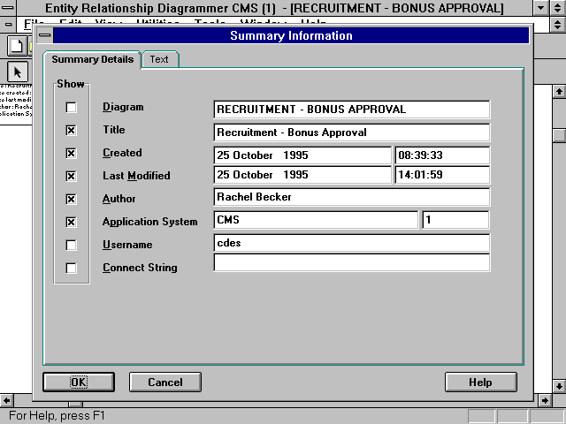Enable the Username show checkbox

tap(72, 246)
